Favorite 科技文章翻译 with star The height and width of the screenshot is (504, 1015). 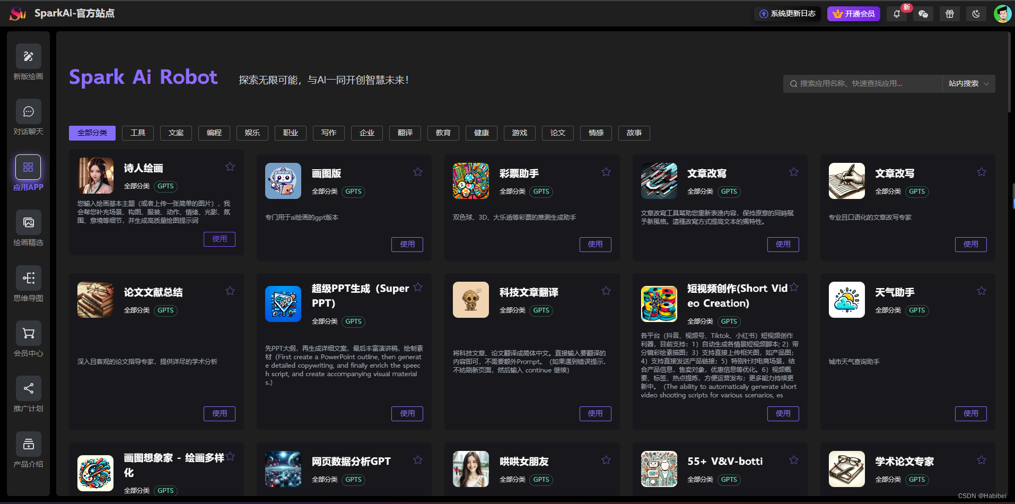click(606, 291)
